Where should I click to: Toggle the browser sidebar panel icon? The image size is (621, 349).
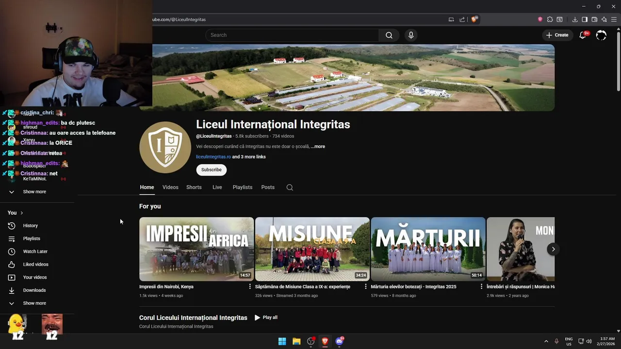(585, 19)
